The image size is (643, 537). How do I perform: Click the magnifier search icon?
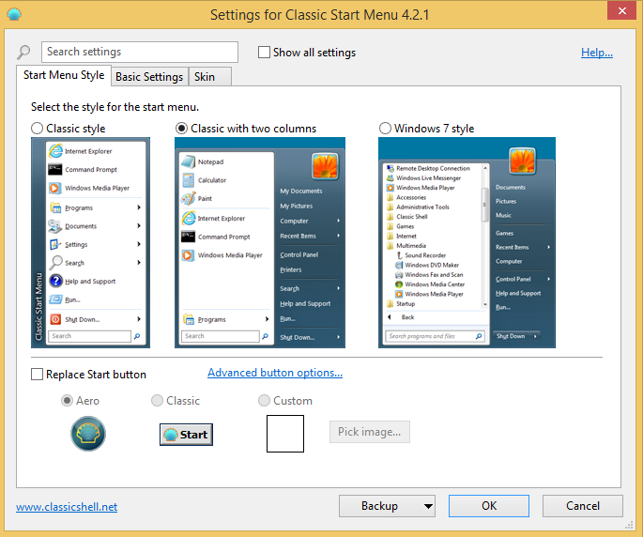tap(23, 52)
